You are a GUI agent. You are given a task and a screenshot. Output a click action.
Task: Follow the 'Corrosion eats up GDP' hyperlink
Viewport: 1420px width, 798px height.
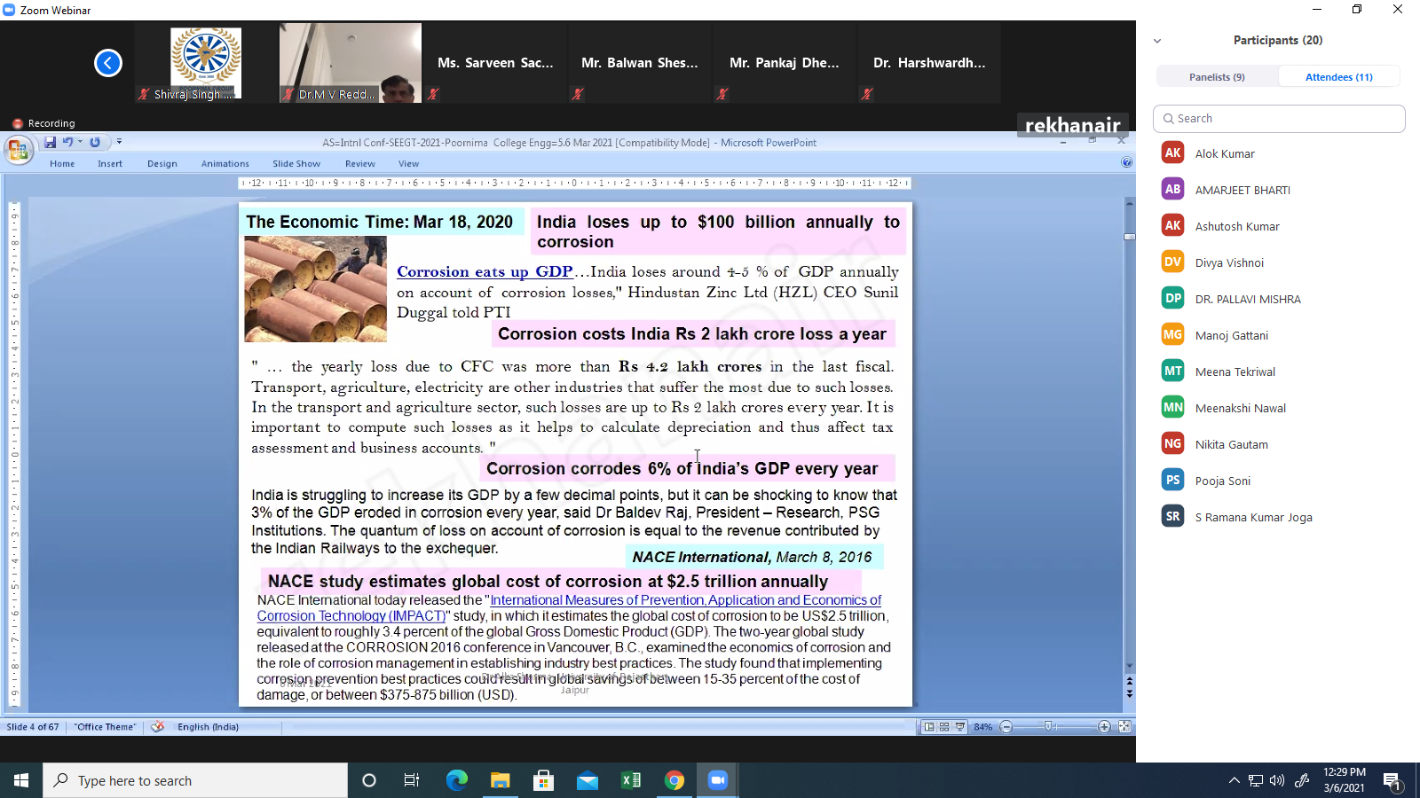tap(485, 272)
